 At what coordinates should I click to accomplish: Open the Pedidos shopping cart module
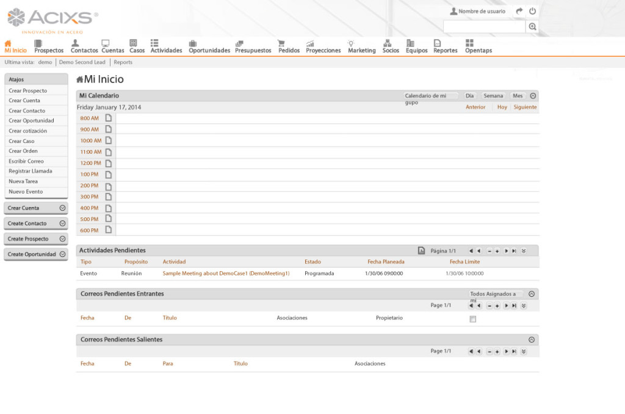[x=289, y=46]
